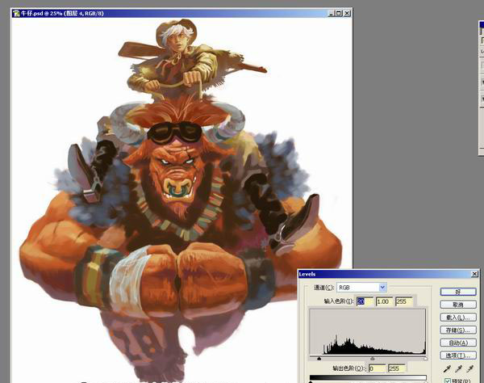Screen dimensions: 484x383
Task: Click the 载入(L)... load button
Action: 458,318
